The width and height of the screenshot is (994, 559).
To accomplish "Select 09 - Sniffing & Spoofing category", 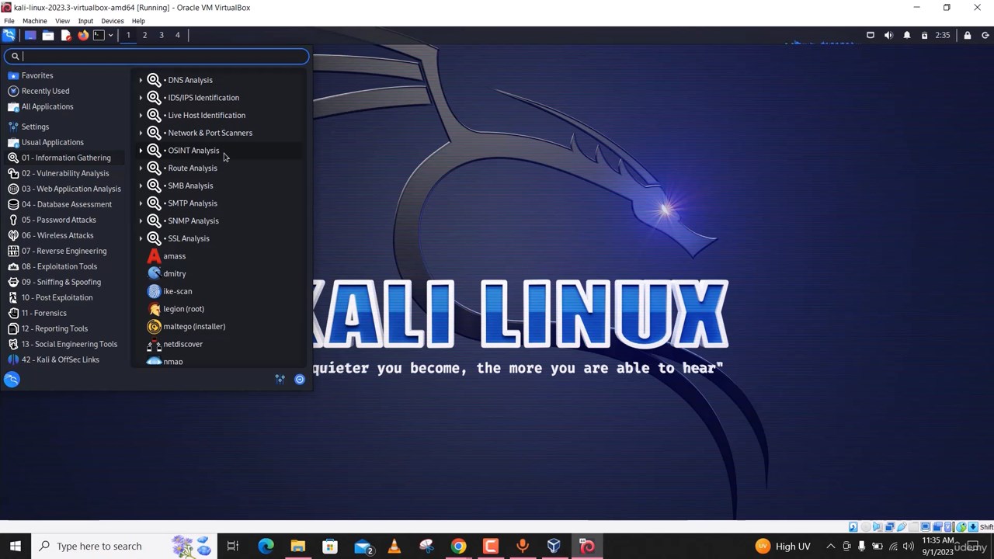I will (66, 282).
